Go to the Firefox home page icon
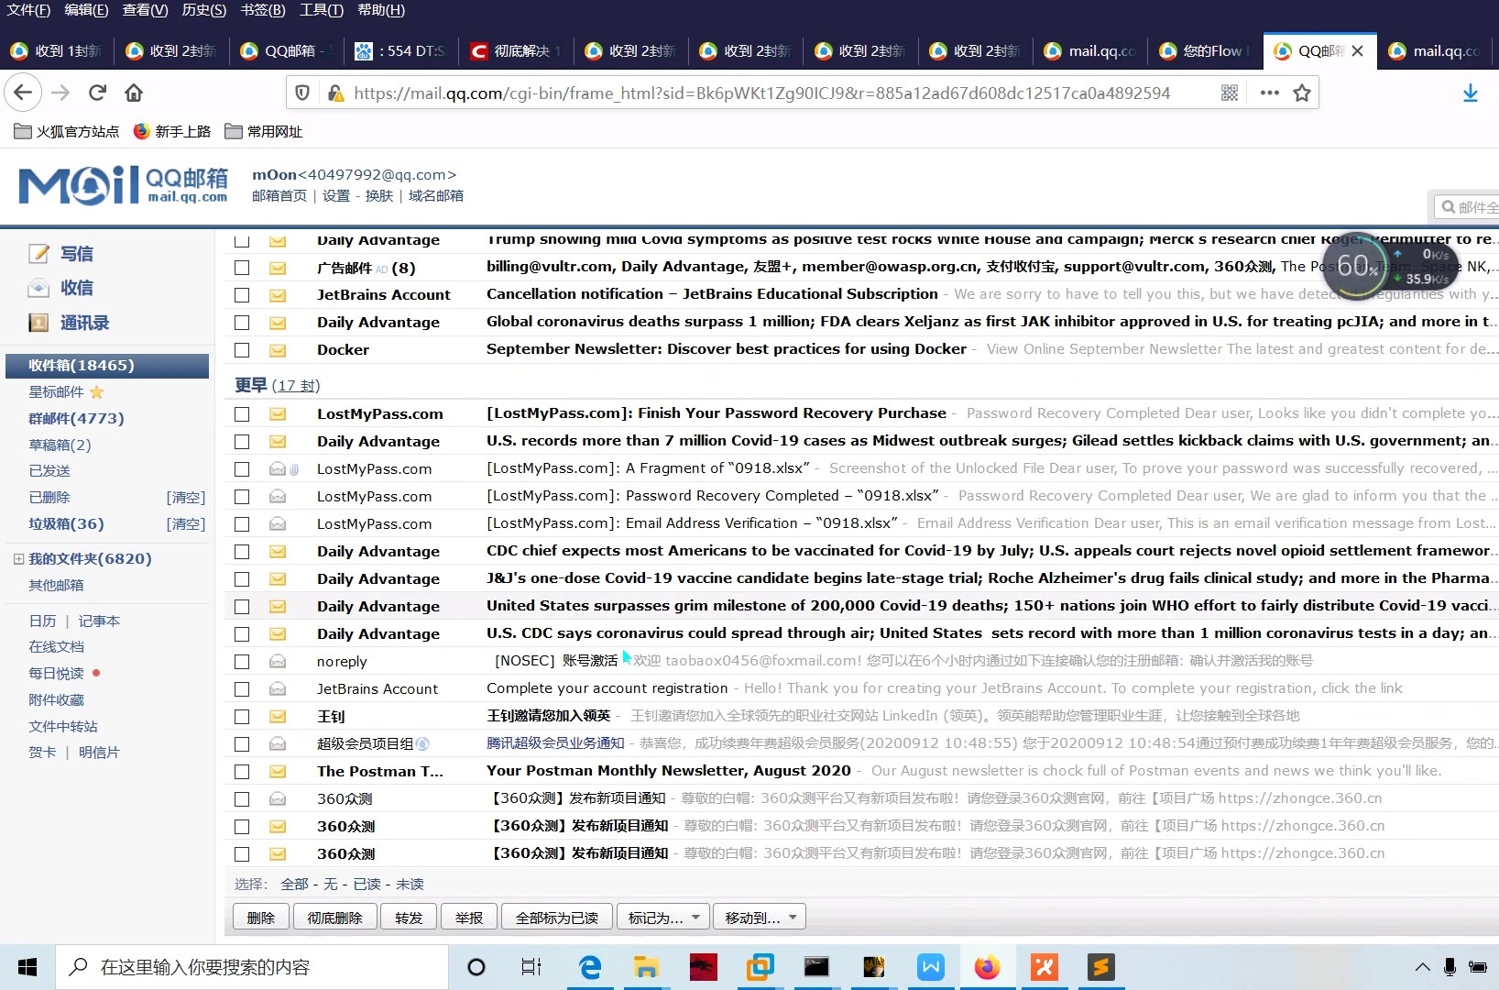The image size is (1499, 990). click(134, 93)
